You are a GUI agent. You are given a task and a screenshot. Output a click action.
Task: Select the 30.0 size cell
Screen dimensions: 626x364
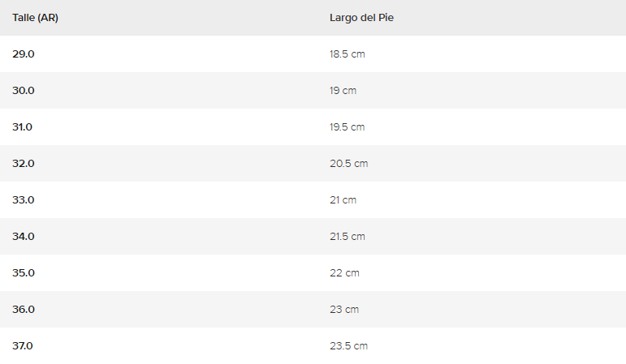(24, 91)
